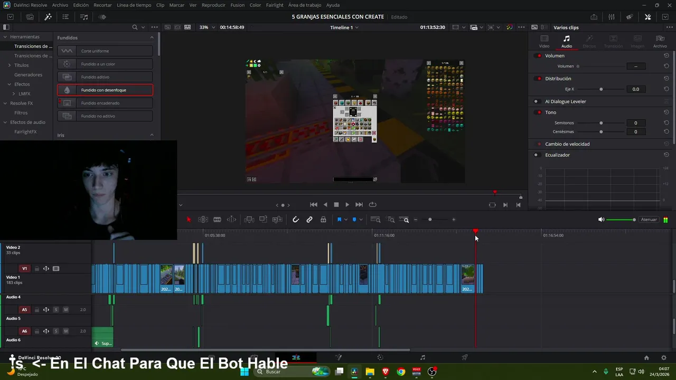Click the speaker mute icon
This screenshot has height=380, width=676.
tap(601, 220)
